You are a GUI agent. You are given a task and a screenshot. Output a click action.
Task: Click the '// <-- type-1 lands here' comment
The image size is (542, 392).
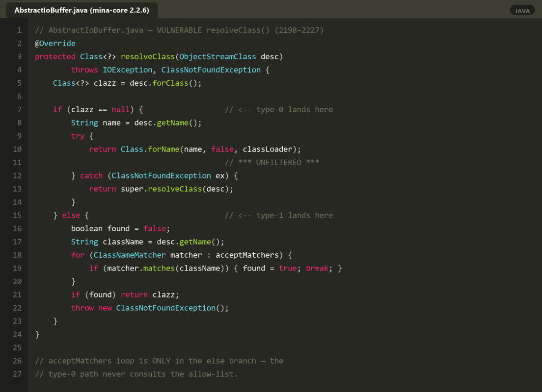click(278, 215)
